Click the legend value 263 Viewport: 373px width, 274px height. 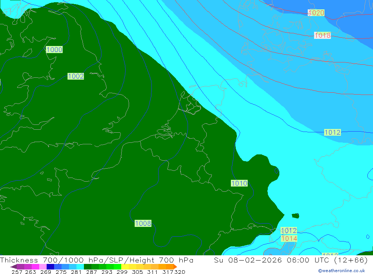pyautogui.click(x=31, y=272)
